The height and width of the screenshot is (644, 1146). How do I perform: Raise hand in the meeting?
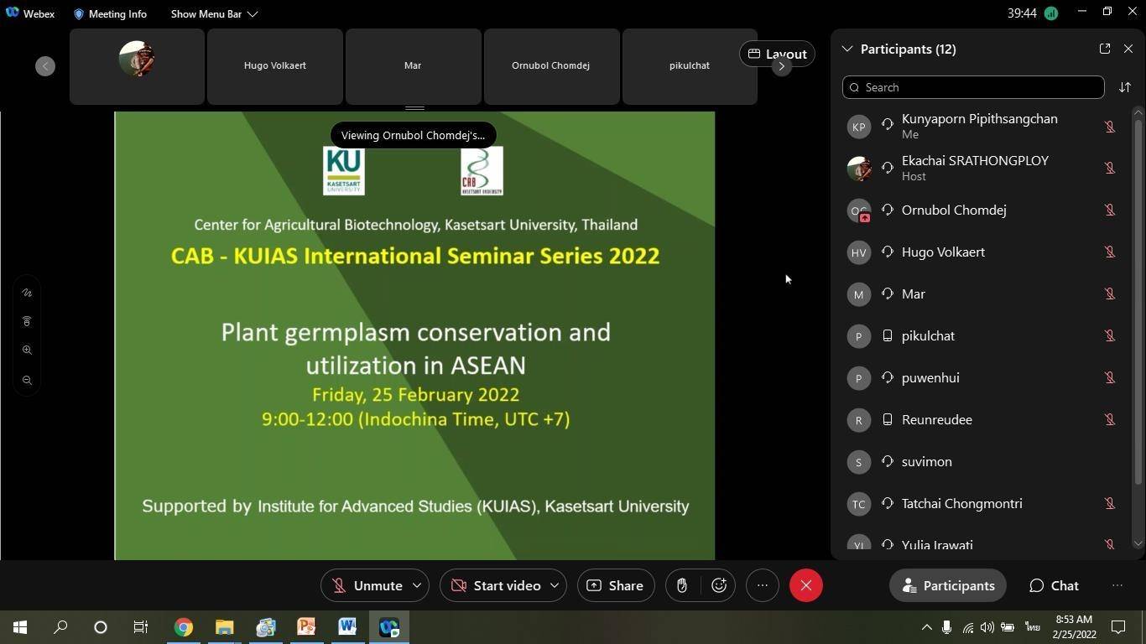coord(682,585)
